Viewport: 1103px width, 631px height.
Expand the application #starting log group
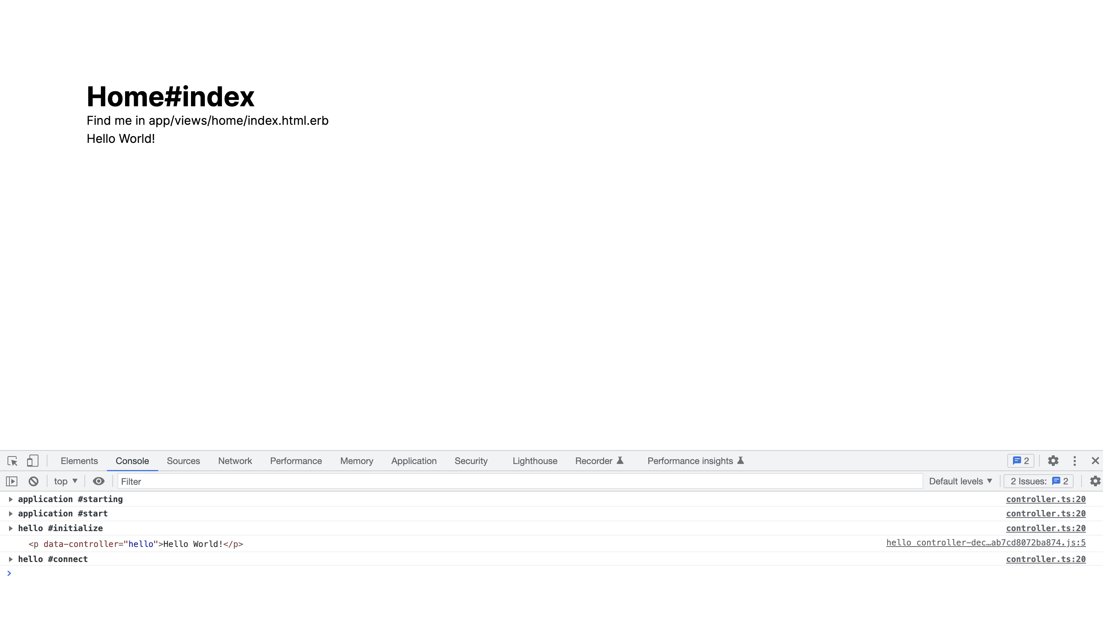tap(11, 499)
